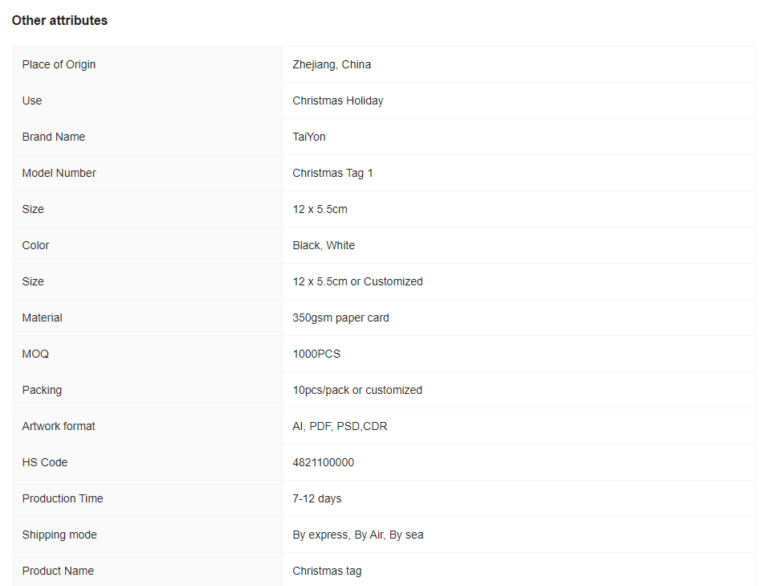Screen dimensions: 766x586
Task: Select the "Christmas Tag 1" value
Action: (x=332, y=173)
